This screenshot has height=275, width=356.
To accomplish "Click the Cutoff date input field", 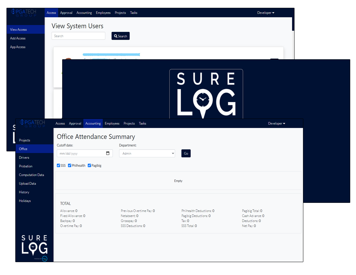I will point(85,153).
